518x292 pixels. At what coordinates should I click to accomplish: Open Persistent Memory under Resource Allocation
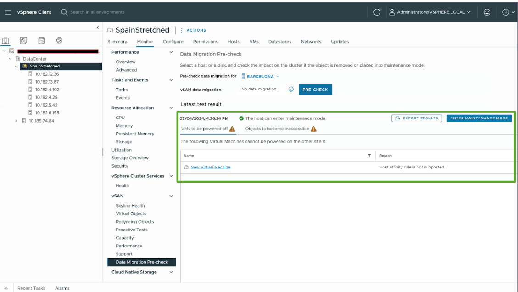(135, 134)
